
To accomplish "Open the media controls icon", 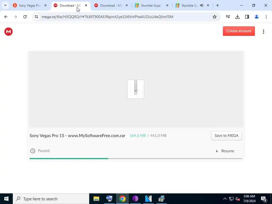I will [228, 17].
